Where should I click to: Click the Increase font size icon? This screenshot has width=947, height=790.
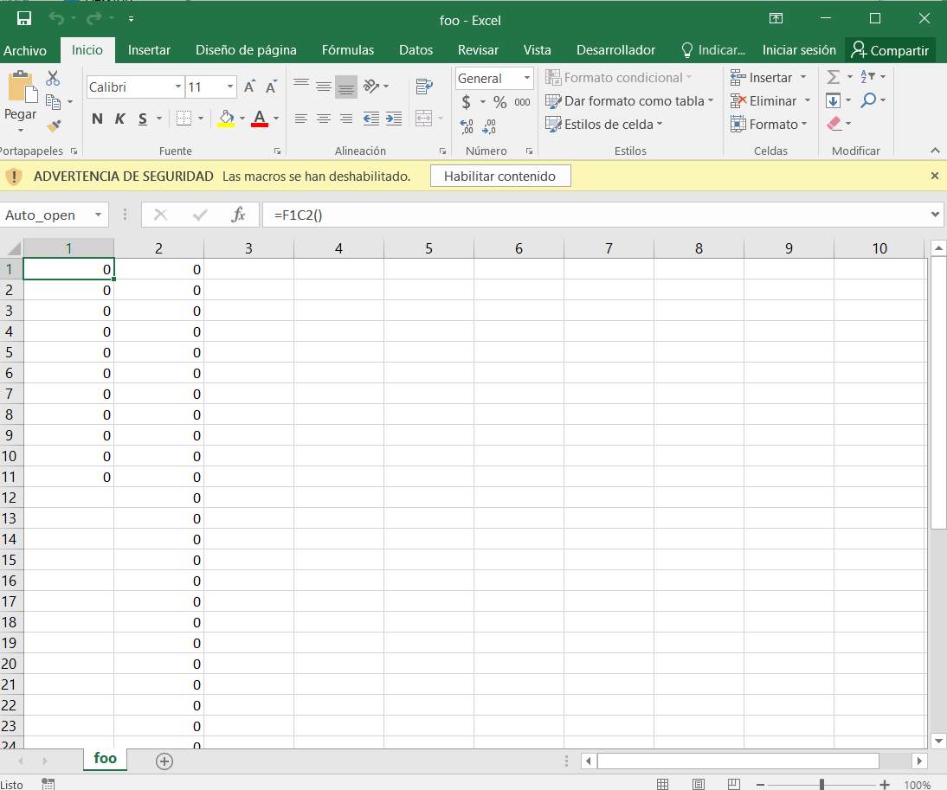249,87
